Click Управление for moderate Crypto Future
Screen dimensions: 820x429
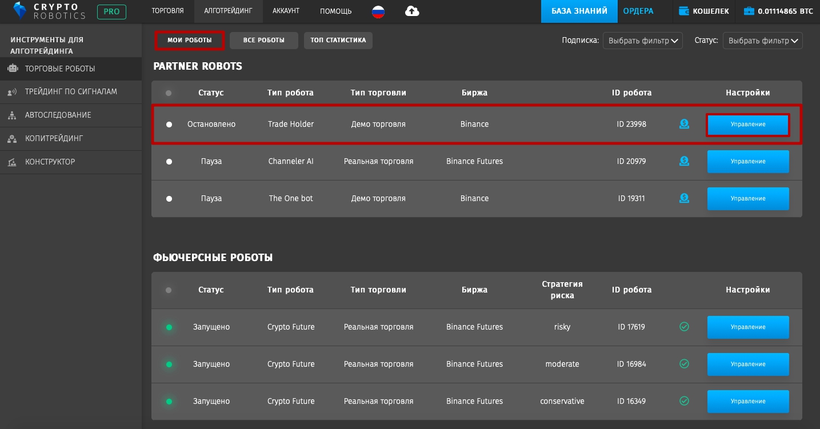748,364
